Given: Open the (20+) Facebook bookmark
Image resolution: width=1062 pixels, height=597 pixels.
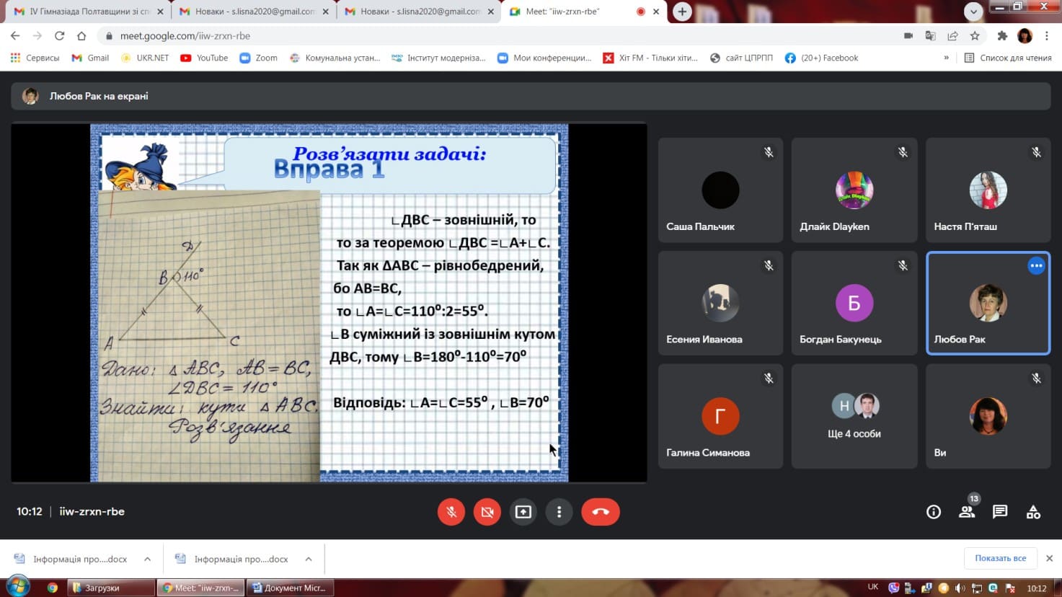Looking at the screenshot, I should [822, 58].
